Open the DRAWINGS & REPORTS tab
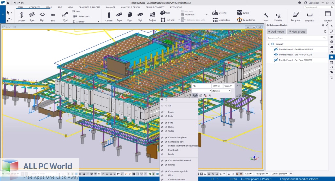Image resolution: width=335 pixels, height=181 pixels. click(x=89, y=7)
